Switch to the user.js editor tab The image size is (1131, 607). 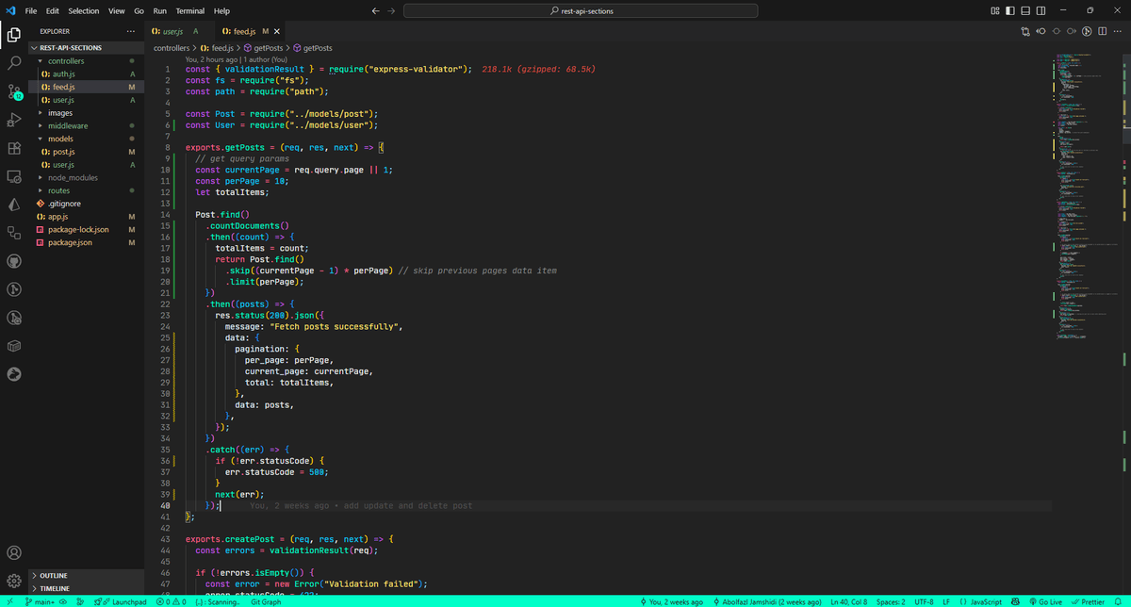click(173, 31)
